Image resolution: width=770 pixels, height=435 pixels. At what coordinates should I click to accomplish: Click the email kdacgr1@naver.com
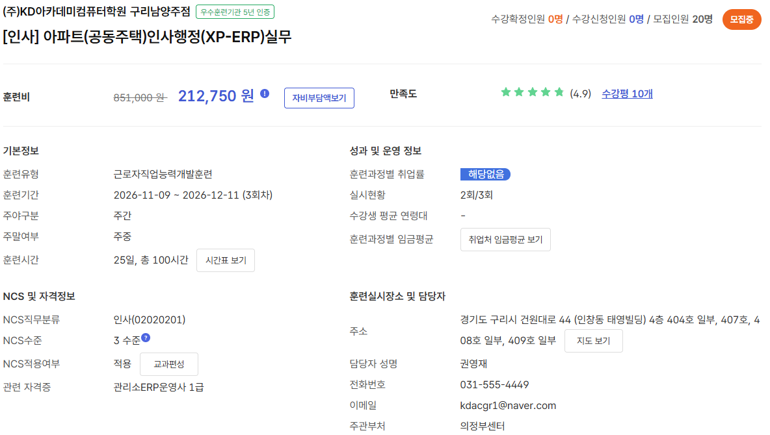tap(509, 406)
